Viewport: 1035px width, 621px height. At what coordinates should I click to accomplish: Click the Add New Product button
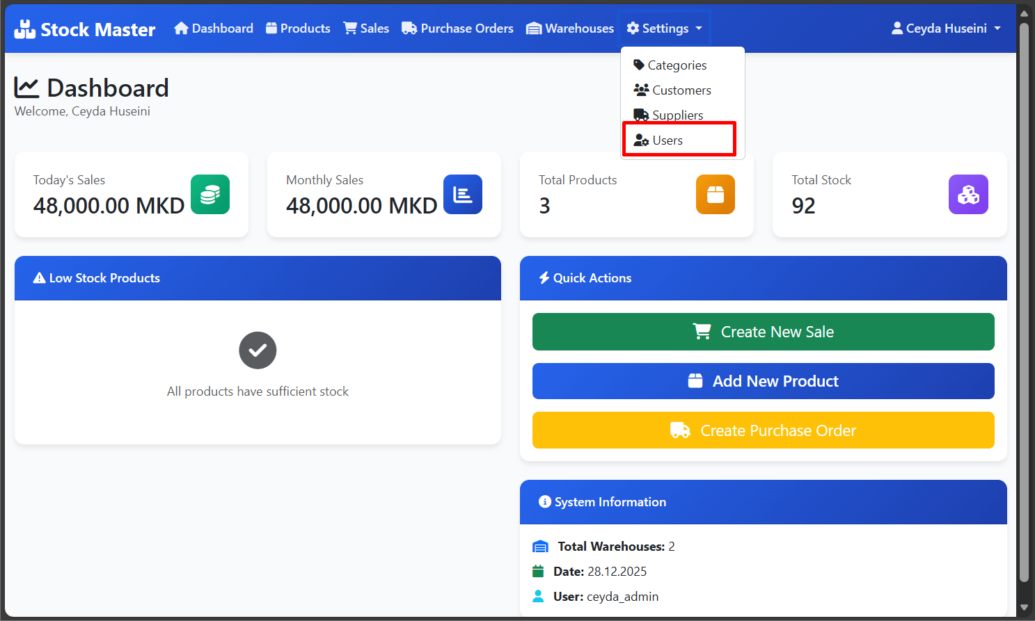click(x=763, y=381)
